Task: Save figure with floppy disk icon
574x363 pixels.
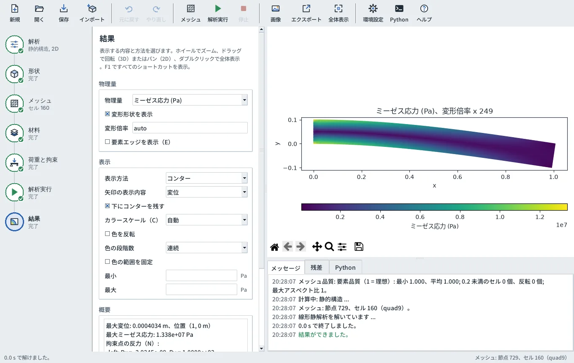Action: [359, 247]
